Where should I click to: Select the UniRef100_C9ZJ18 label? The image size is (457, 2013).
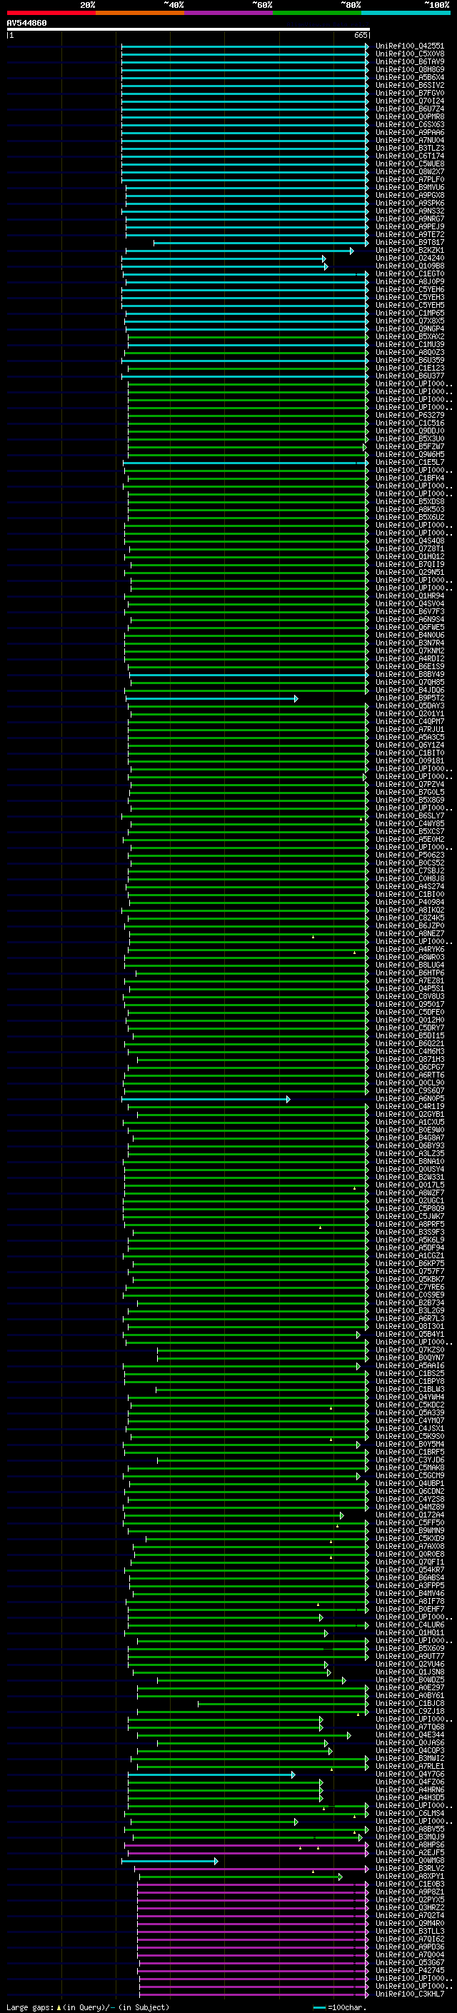(x=410, y=1710)
